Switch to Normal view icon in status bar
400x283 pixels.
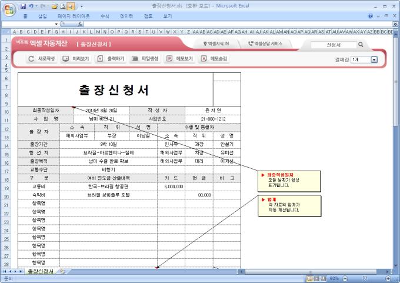click(309, 278)
